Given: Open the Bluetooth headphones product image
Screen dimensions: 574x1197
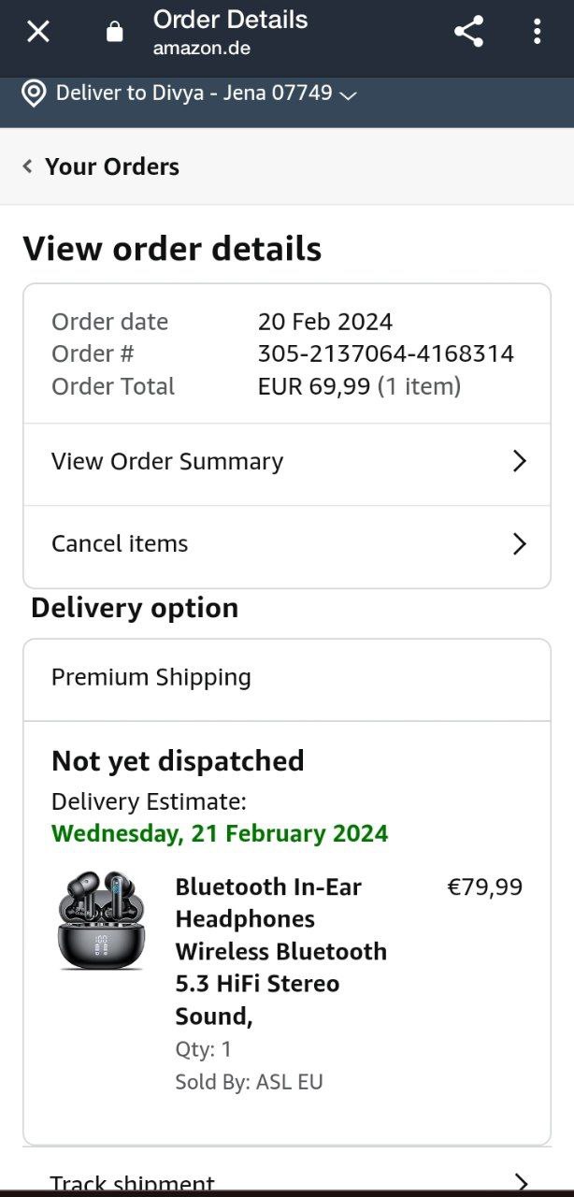Looking at the screenshot, I should pyautogui.click(x=100, y=920).
